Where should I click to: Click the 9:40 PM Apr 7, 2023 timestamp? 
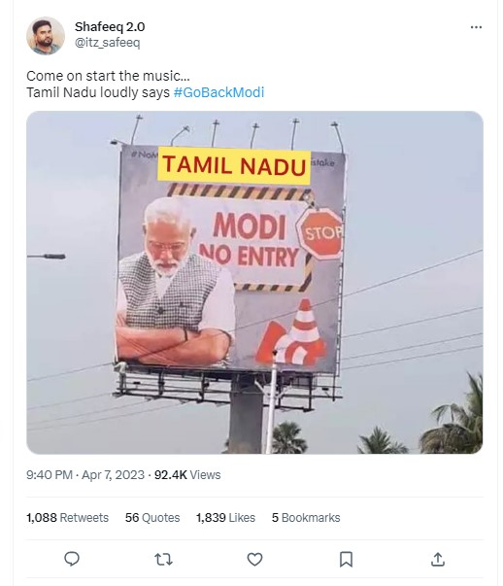click(85, 474)
